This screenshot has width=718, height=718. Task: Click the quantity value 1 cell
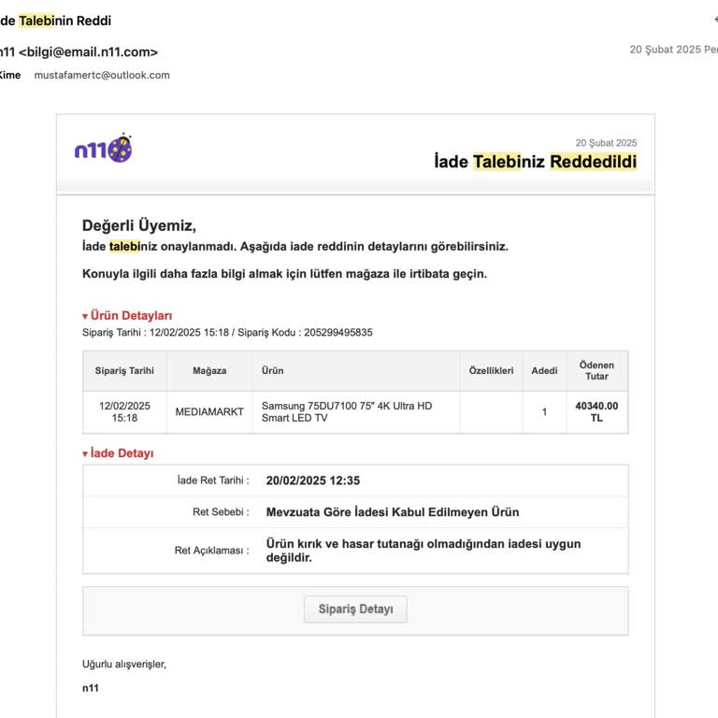point(544,411)
